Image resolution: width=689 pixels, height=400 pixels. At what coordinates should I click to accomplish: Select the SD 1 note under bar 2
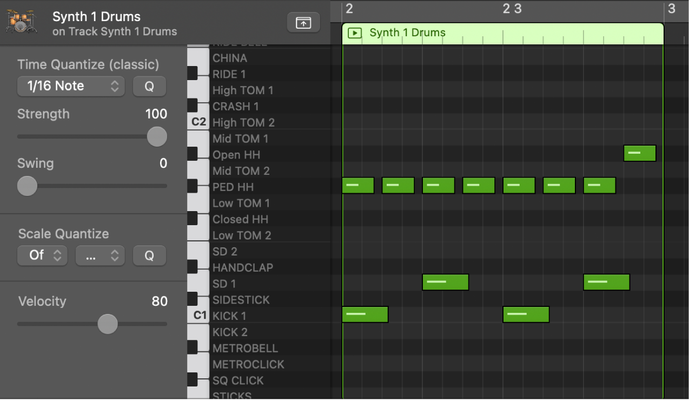[445, 282]
